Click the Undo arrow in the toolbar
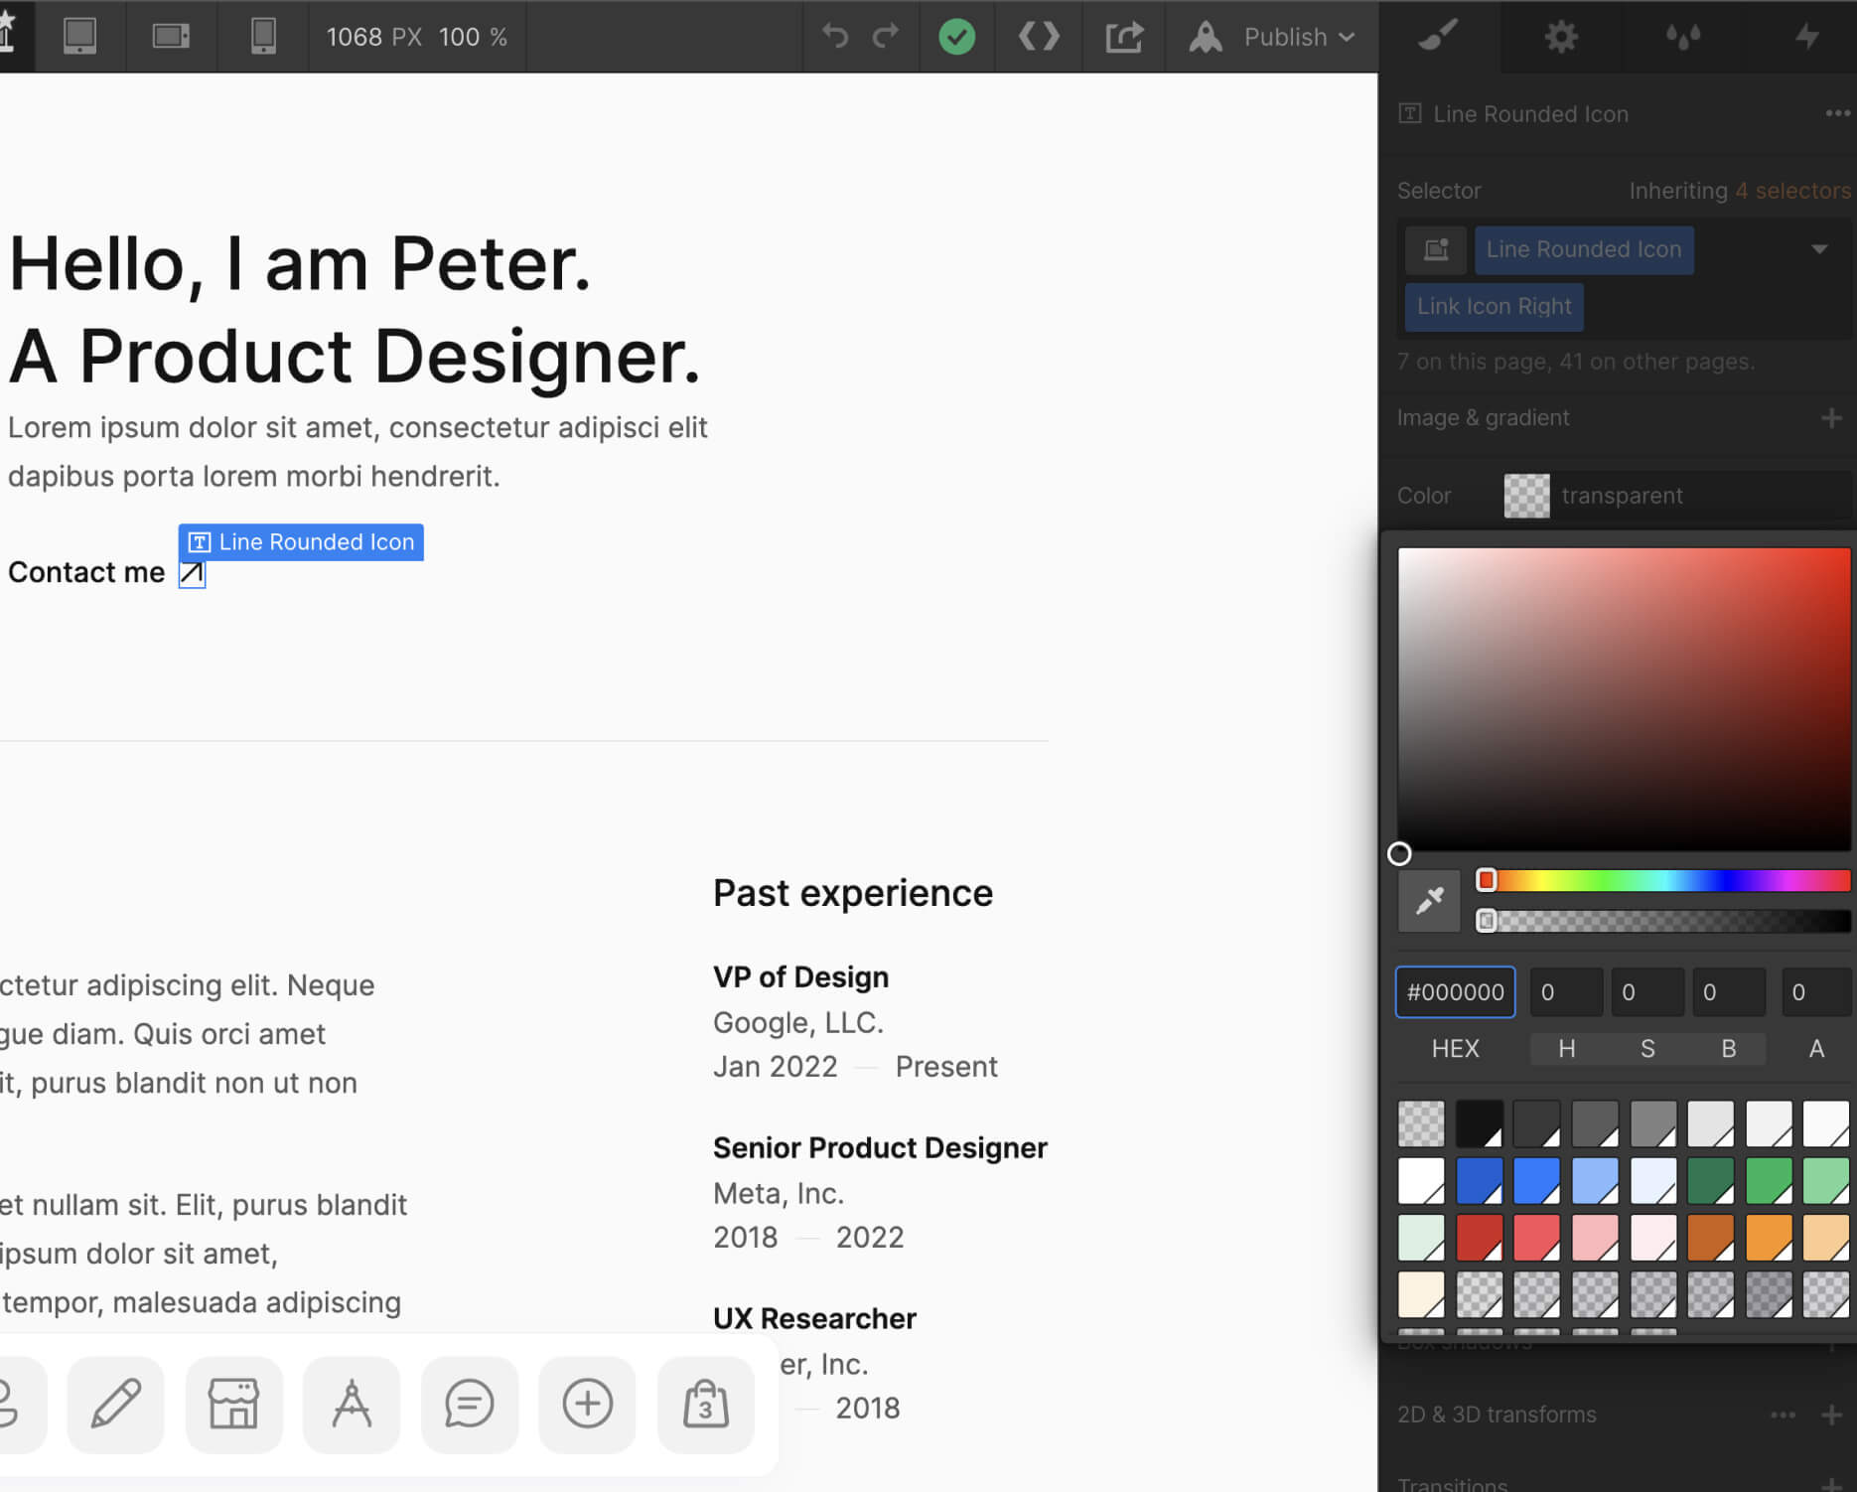The image size is (1857, 1492). [x=835, y=37]
